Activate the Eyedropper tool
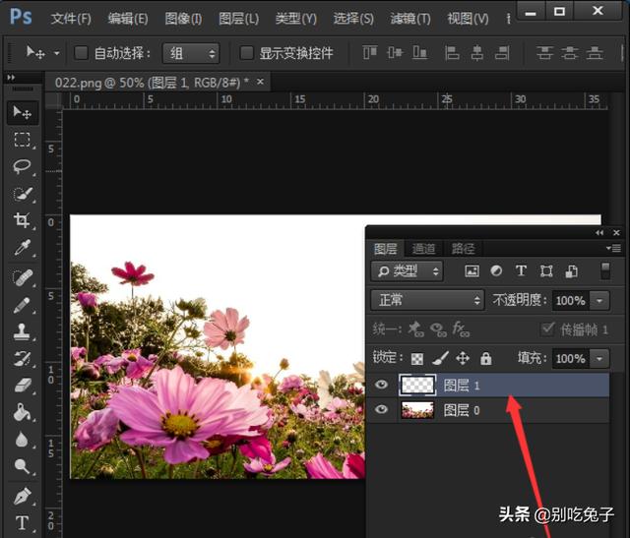This screenshot has height=538, width=630. pyautogui.click(x=22, y=247)
